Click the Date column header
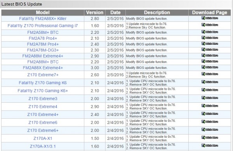The image size is (233, 151). [115, 12]
